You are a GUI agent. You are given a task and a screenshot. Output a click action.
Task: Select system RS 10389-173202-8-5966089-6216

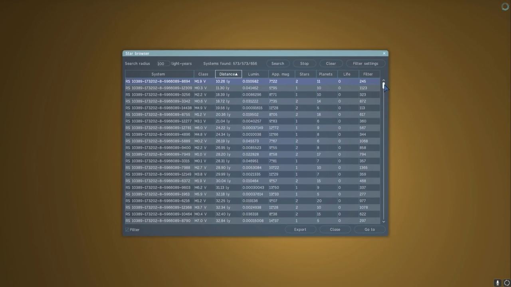[x=252, y=201]
